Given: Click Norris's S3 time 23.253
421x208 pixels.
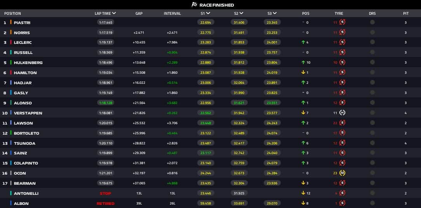Looking at the screenshot, I should 272,33.
